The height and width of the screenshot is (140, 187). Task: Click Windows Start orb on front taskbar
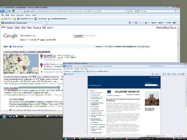(x=66, y=138)
